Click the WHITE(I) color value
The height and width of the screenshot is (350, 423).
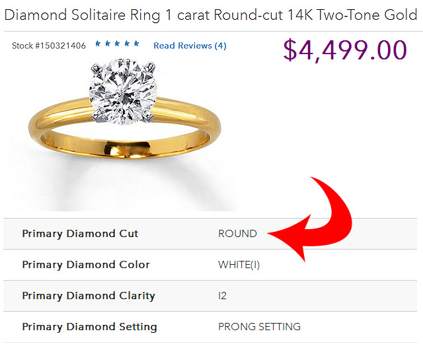coord(239,265)
